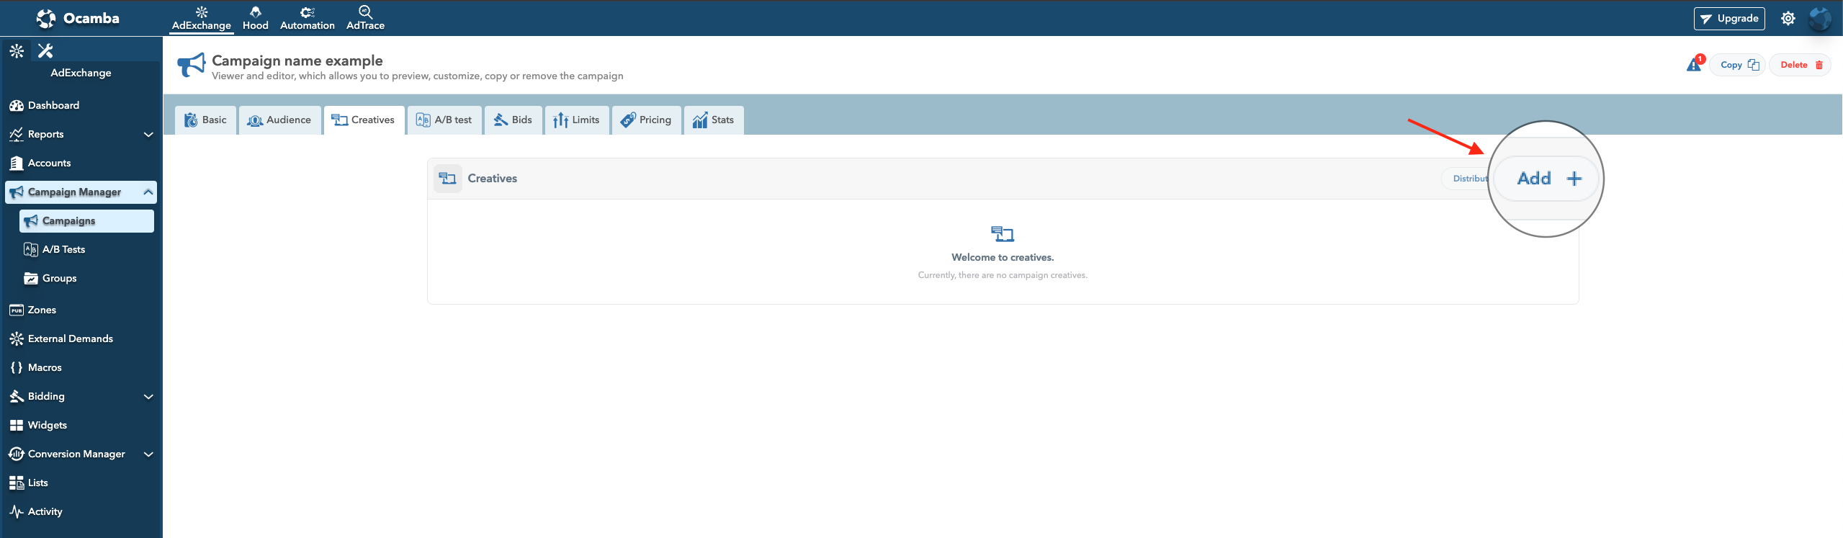Open the Automation module
This screenshot has height=538, width=1843.
(307, 18)
